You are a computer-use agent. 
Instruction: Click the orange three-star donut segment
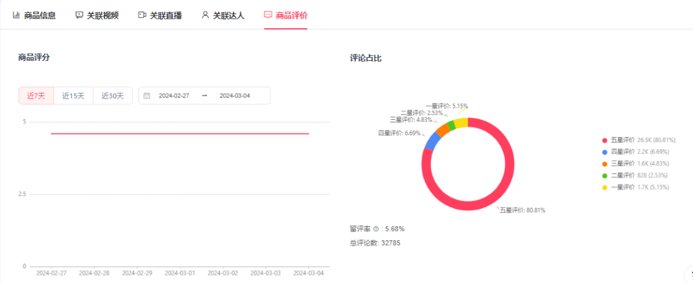pos(442,130)
